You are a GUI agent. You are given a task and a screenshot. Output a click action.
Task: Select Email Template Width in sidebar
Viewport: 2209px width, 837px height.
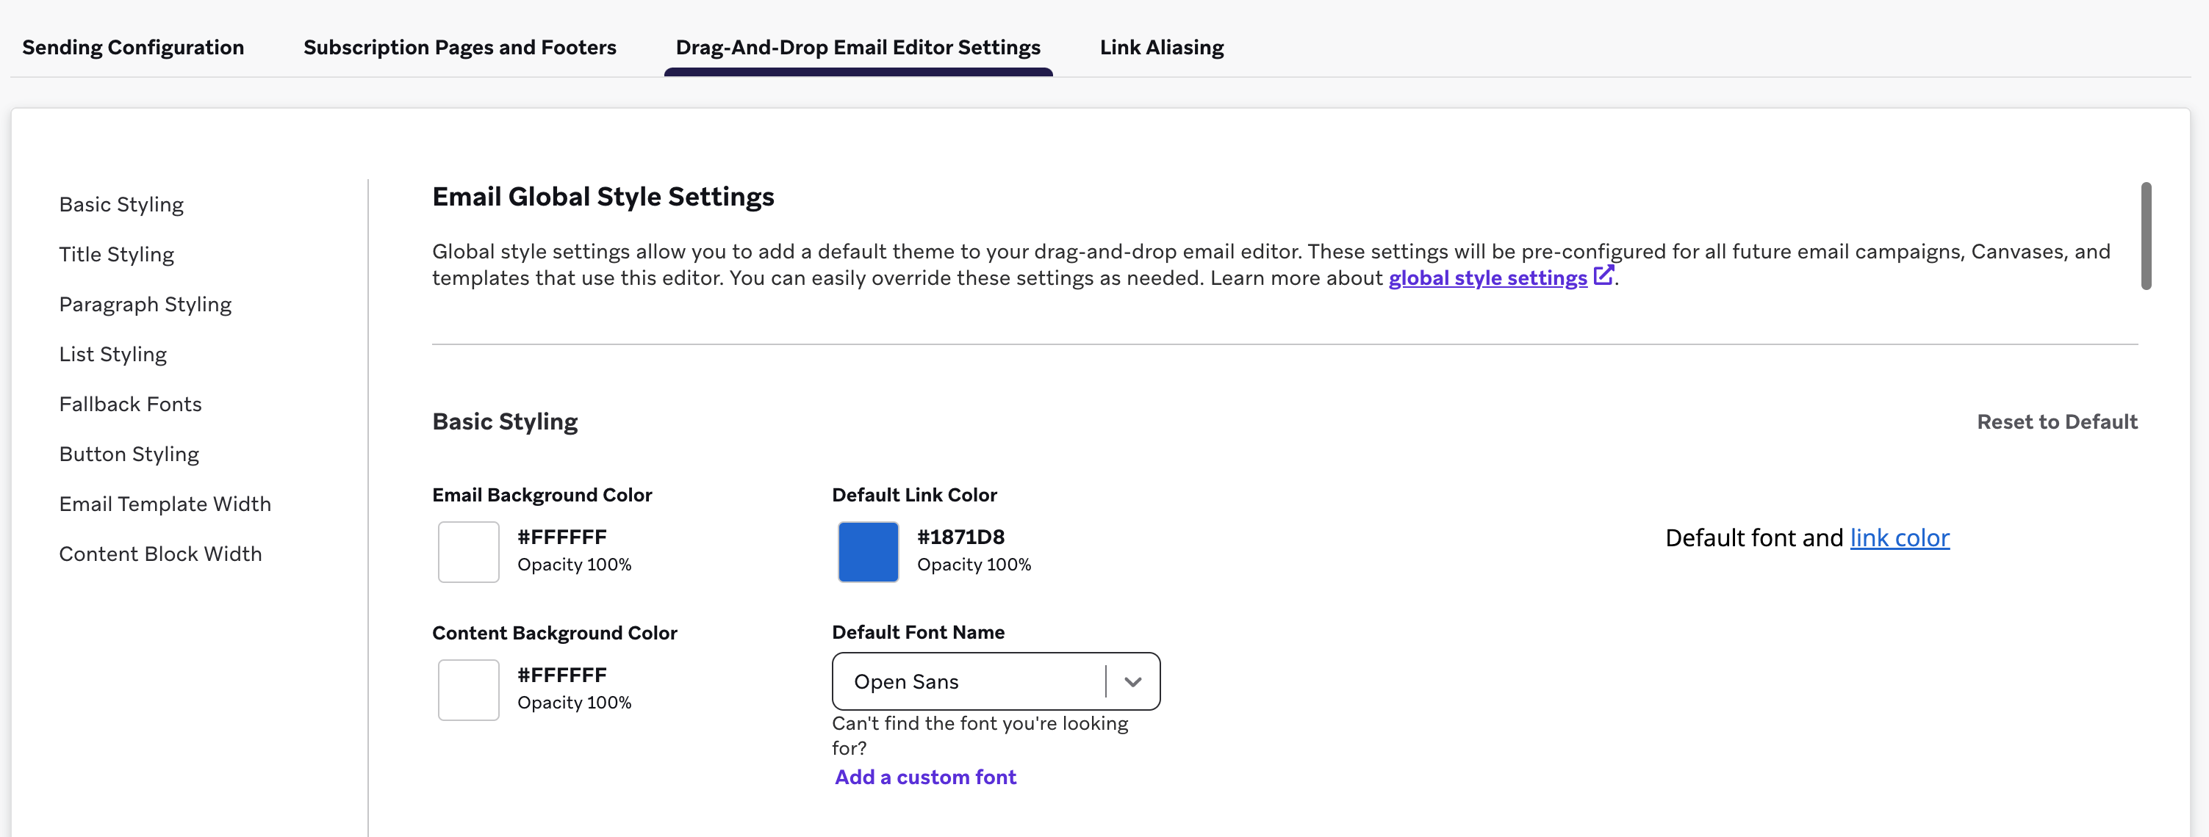tap(165, 503)
